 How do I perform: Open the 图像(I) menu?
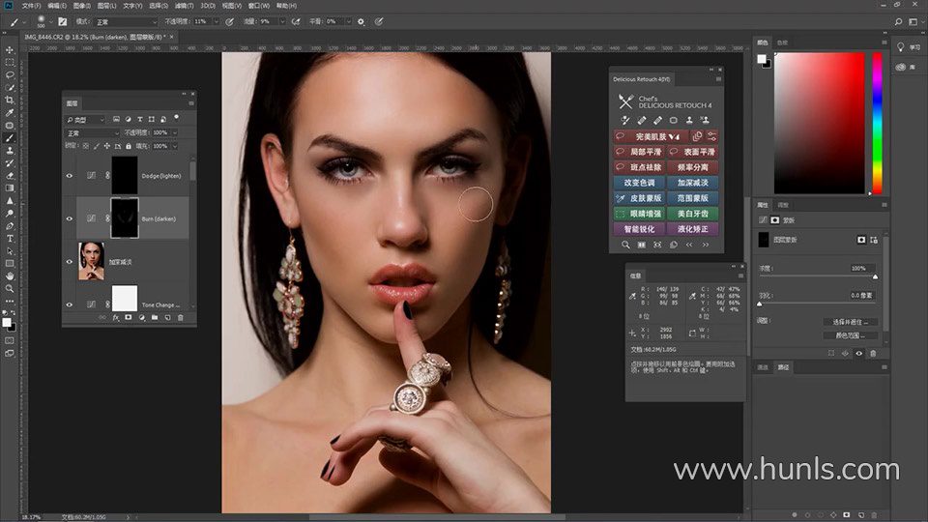81,6
